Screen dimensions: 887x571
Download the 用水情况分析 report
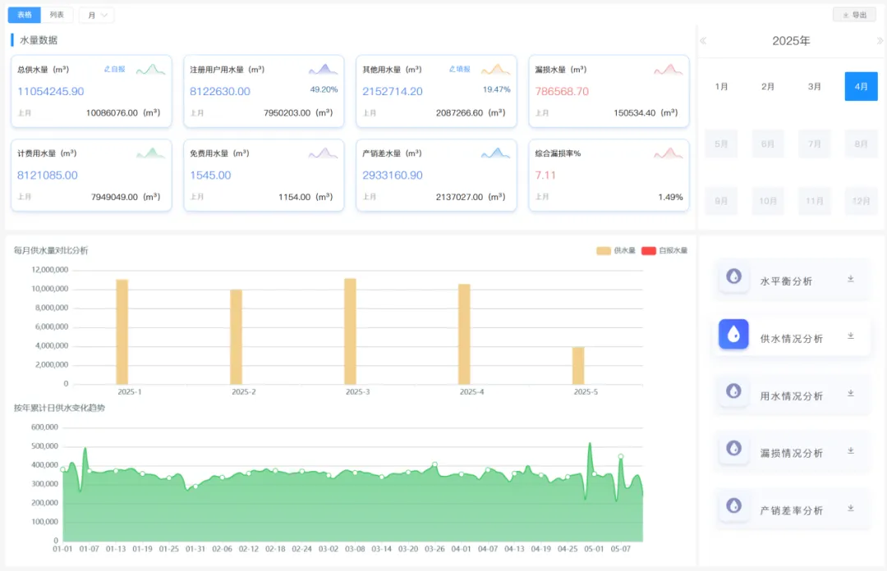pyautogui.click(x=851, y=393)
